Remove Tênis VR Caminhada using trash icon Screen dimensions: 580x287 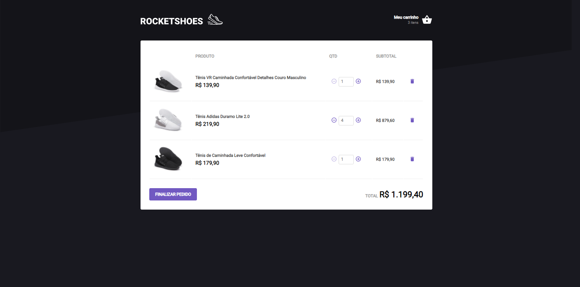[x=412, y=81]
